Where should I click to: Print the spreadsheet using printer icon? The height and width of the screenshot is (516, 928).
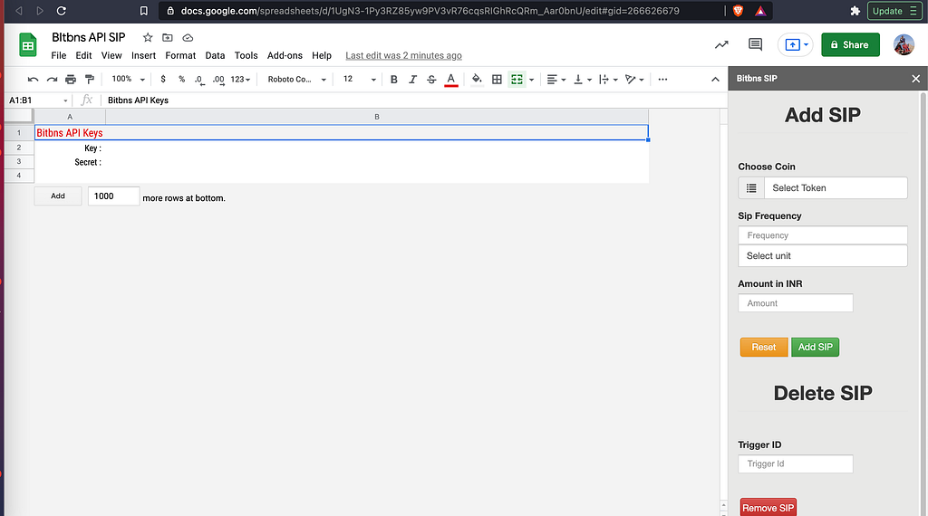coord(71,79)
